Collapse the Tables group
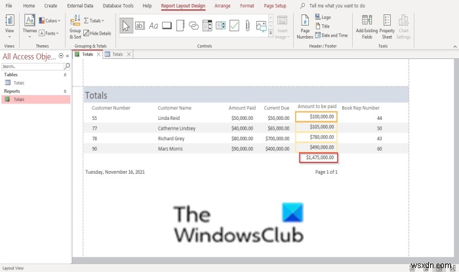The image size is (459, 272). click(x=65, y=75)
